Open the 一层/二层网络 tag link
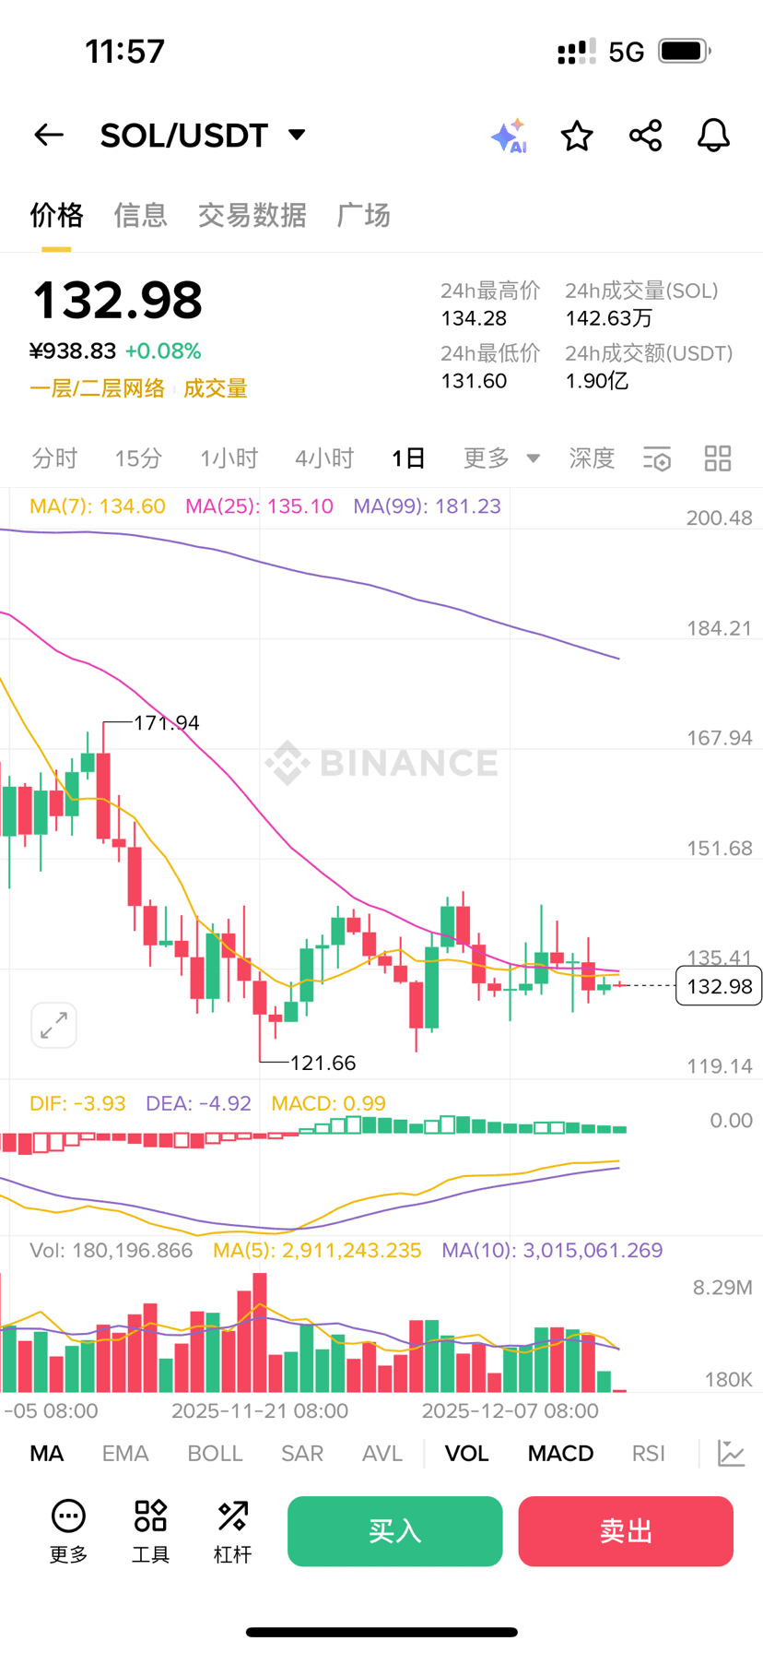 tap(97, 388)
